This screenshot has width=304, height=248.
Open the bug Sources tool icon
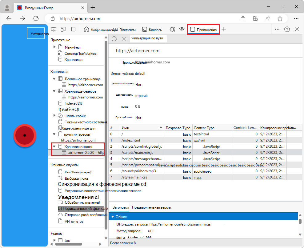[x=172, y=30]
